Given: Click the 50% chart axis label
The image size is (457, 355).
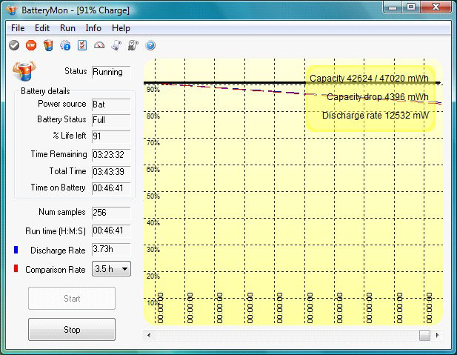Looking at the screenshot, I should pyautogui.click(x=153, y=196).
